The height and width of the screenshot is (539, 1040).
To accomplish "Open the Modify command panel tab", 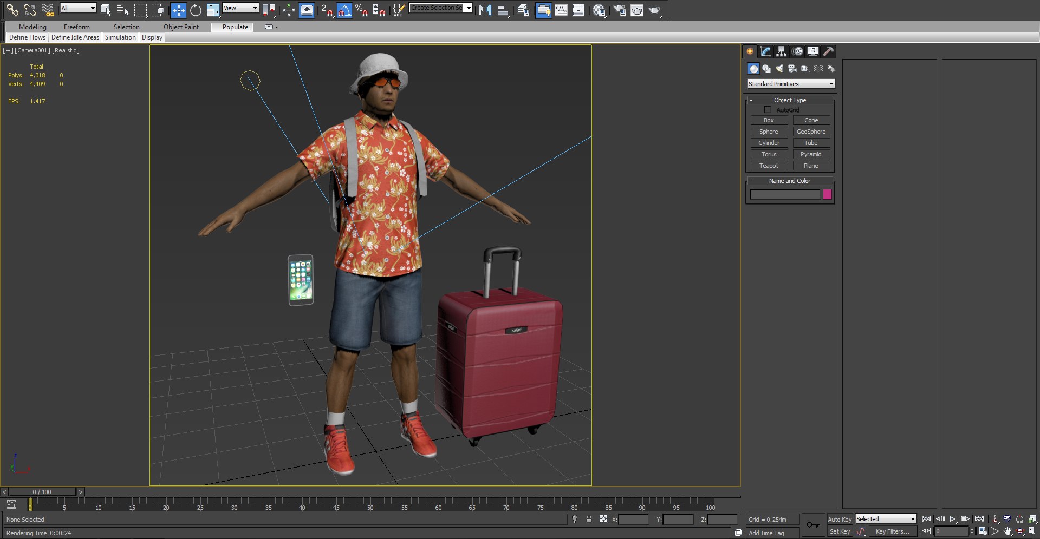I will pos(765,51).
